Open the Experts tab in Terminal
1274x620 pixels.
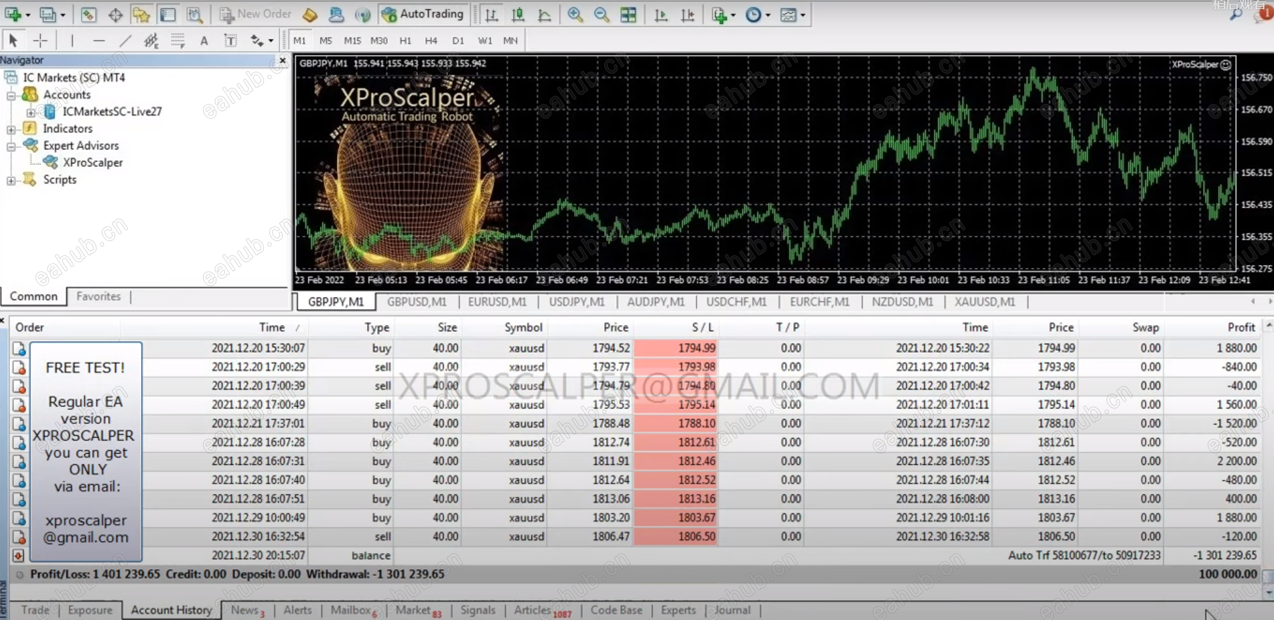678,610
